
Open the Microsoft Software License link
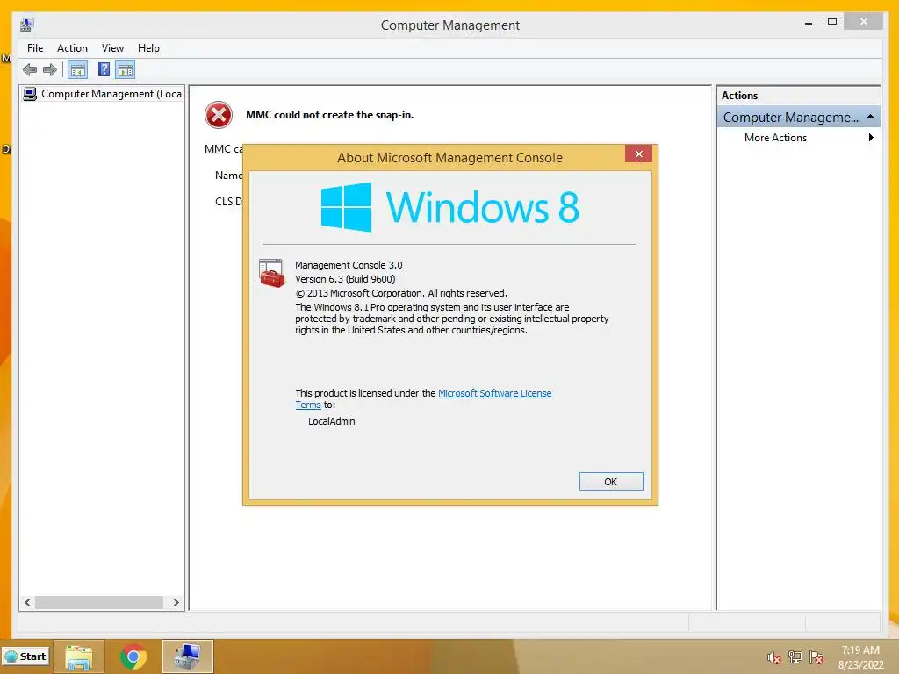click(x=495, y=393)
